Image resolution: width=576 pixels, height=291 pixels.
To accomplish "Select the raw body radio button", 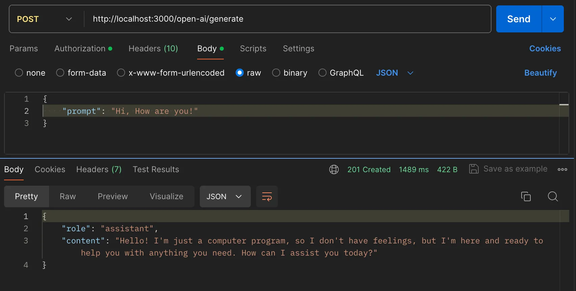I will point(240,73).
